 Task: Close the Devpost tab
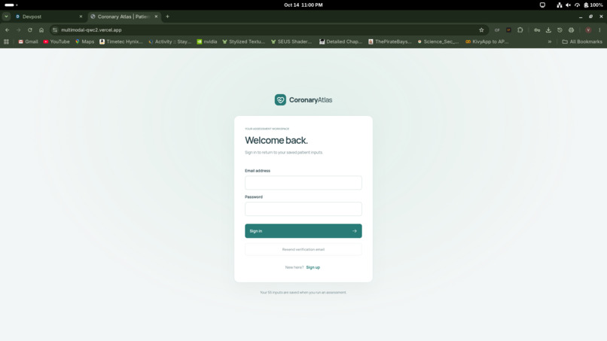(x=81, y=17)
